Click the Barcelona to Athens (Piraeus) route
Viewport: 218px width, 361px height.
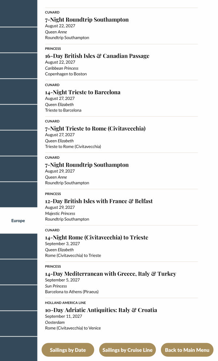(72, 292)
